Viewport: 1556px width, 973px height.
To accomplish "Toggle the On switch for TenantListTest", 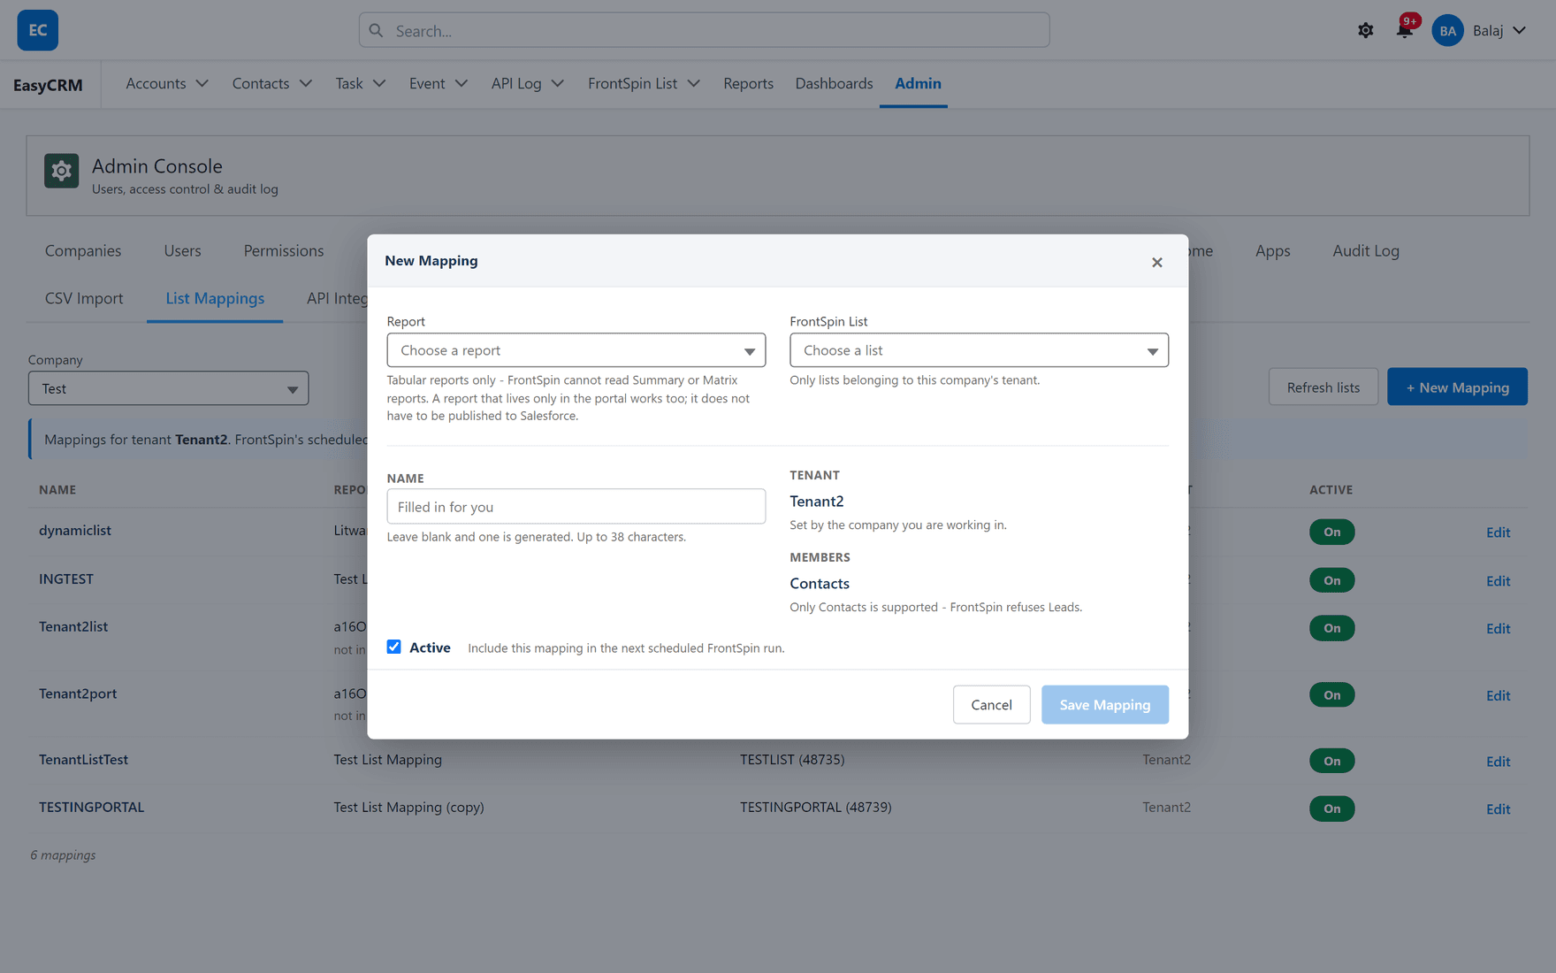I will click(x=1331, y=761).
